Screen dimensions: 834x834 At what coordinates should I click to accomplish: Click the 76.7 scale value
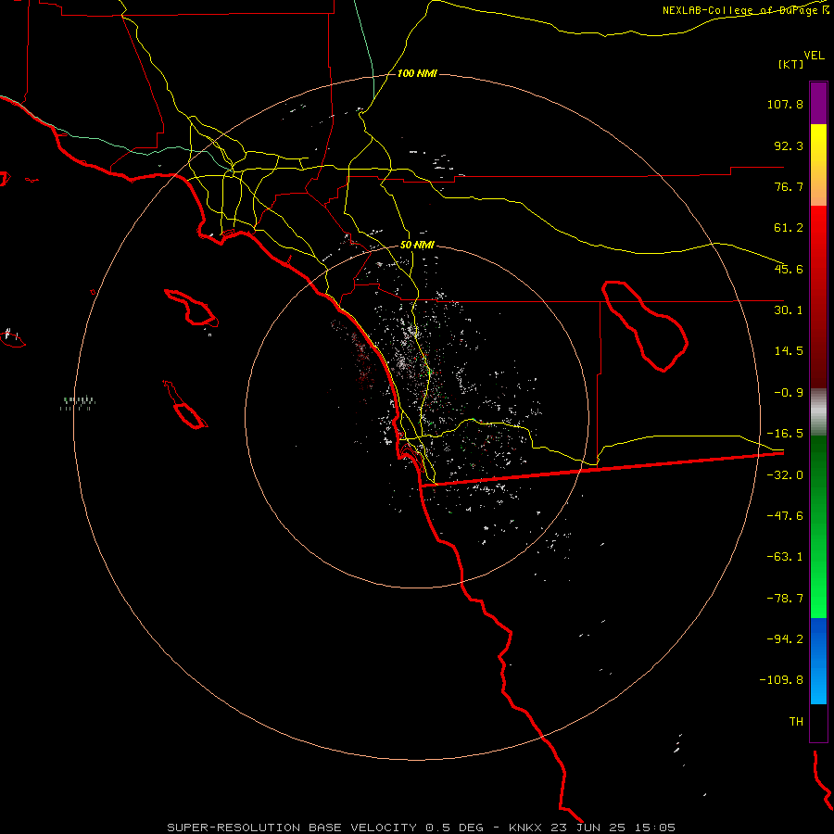789,186
